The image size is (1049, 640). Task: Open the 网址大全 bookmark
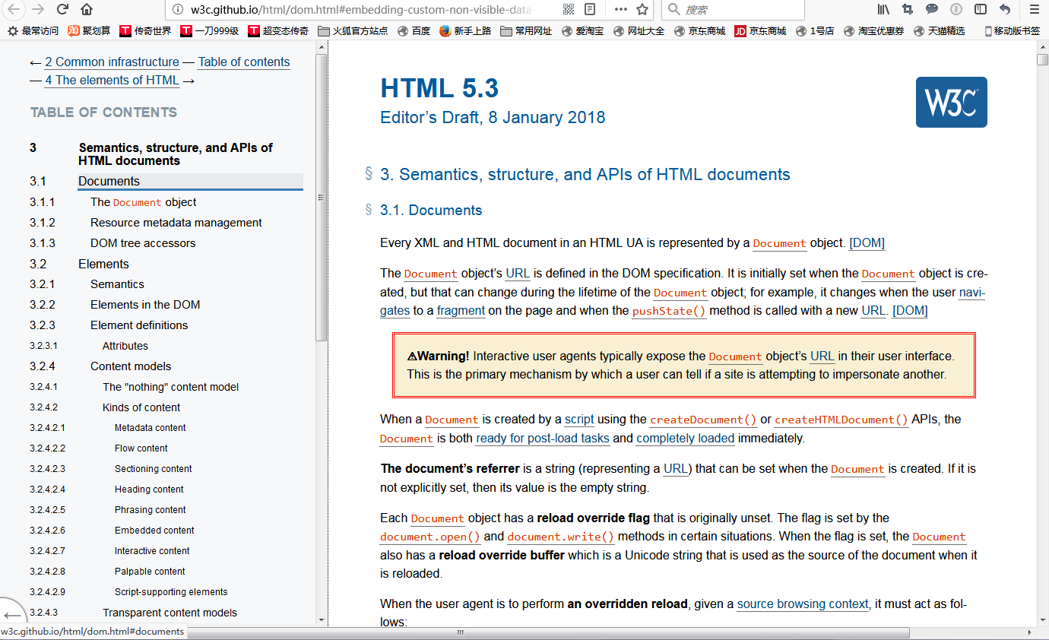click(639, 31)
